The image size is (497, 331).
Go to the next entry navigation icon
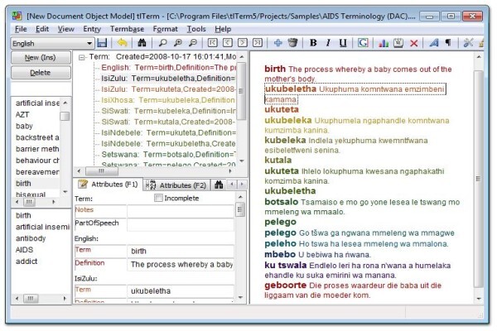(243, 43)
